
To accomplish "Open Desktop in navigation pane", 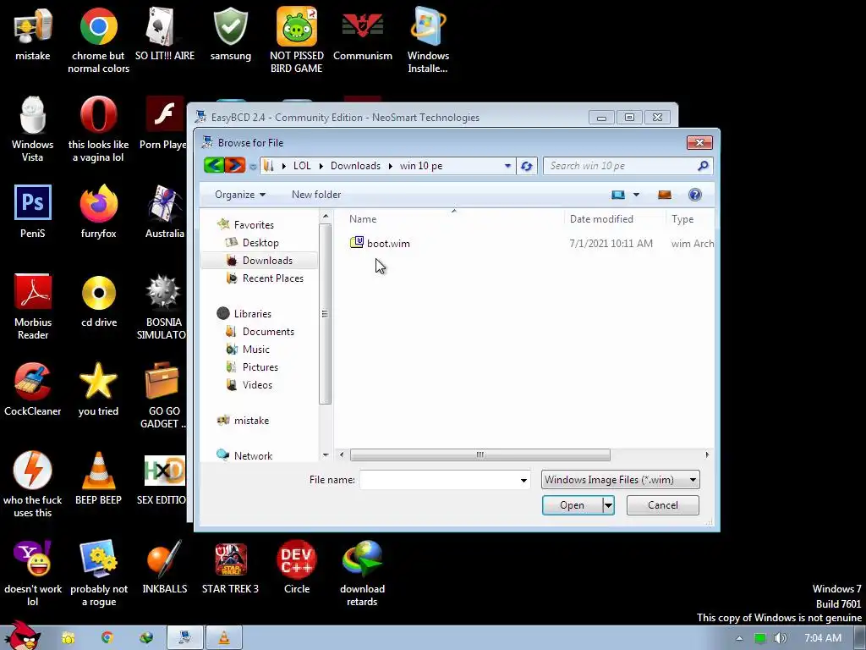I will coord(260,243).
